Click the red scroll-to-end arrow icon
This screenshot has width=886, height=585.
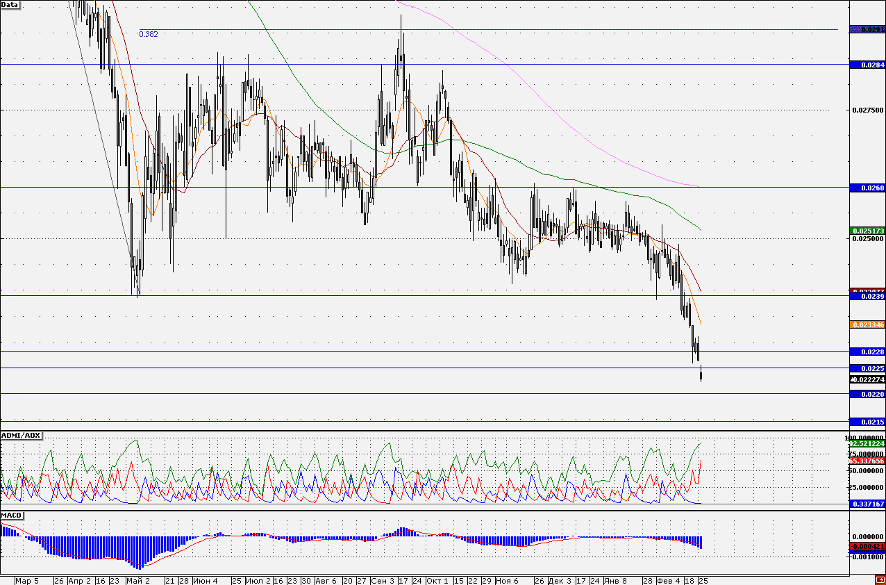[879, 579]
